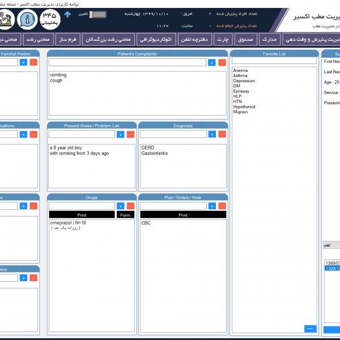
Task: Click the Form button in Drugs
Action: pos(126,215)
